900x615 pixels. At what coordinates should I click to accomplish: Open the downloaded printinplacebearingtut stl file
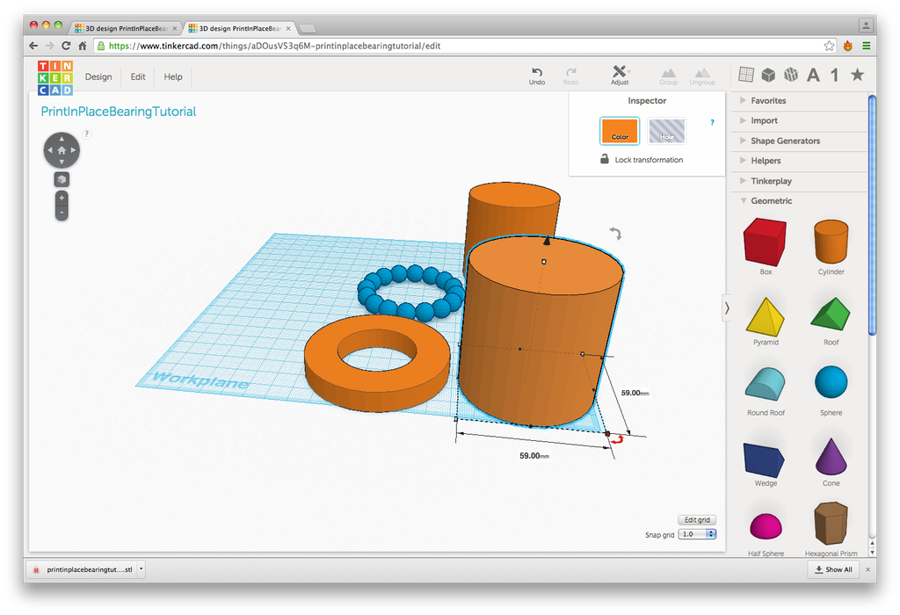click(x=83, y=569)
